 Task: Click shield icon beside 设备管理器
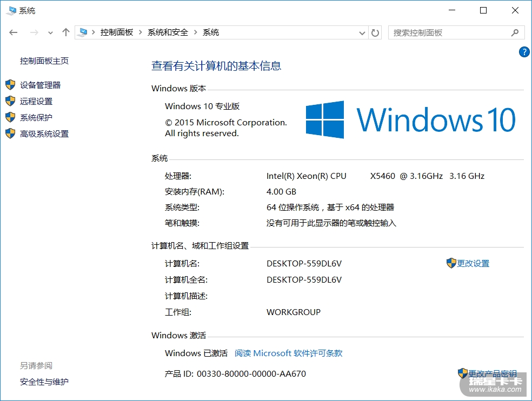tap(10, 85)
